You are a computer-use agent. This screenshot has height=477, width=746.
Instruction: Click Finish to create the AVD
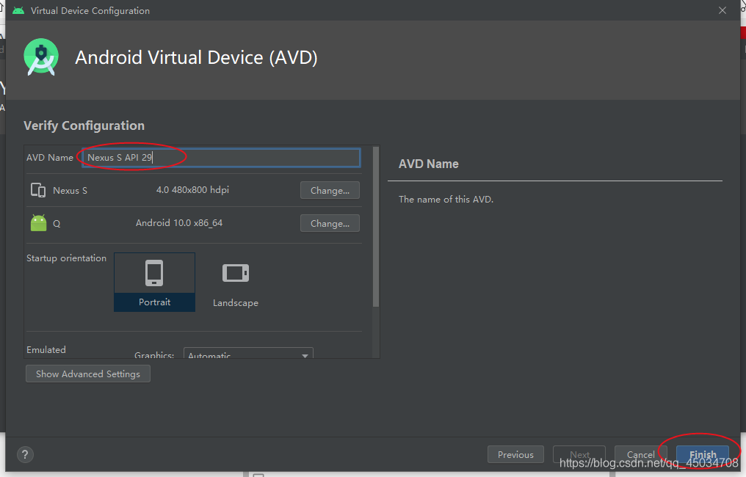pos(703,455)
